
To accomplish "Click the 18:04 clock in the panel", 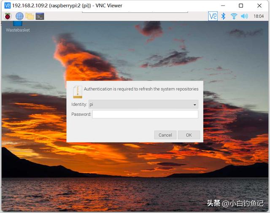I will [x=259, y=16].
